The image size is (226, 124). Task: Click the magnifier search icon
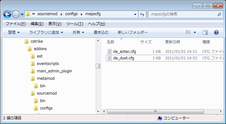click(219, 14)
